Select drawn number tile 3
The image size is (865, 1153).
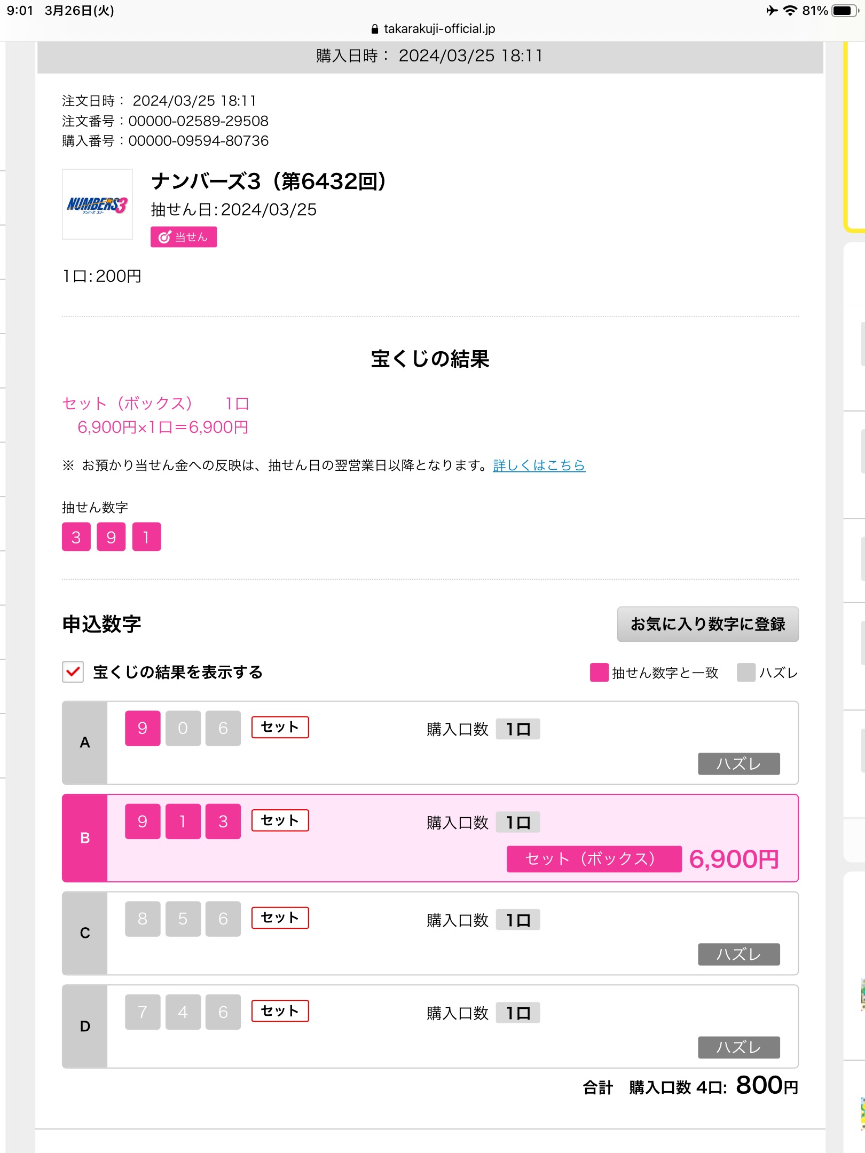point(76,536)
